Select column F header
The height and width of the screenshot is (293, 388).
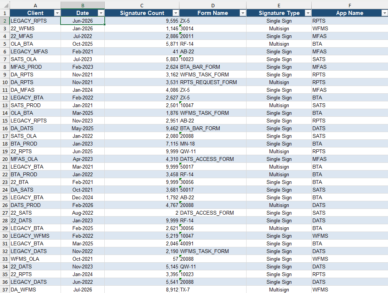(x=350, y=5)
